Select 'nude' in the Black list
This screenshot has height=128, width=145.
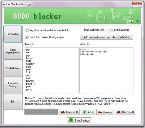[x=28, y=61]
